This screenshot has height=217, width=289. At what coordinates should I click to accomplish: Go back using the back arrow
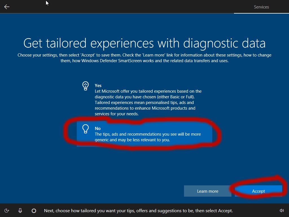(x=7, y=7)
